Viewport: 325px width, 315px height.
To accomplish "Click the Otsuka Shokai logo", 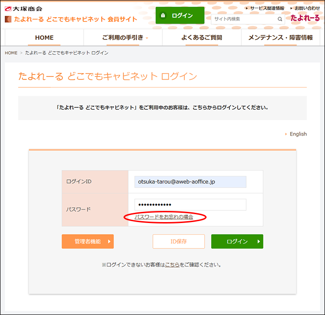I will tap(23, 9).
